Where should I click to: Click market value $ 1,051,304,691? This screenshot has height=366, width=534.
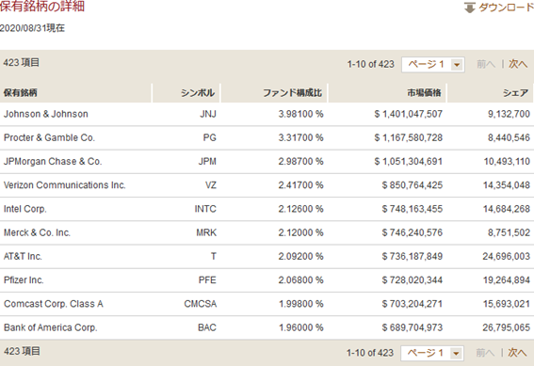point(409,162)
